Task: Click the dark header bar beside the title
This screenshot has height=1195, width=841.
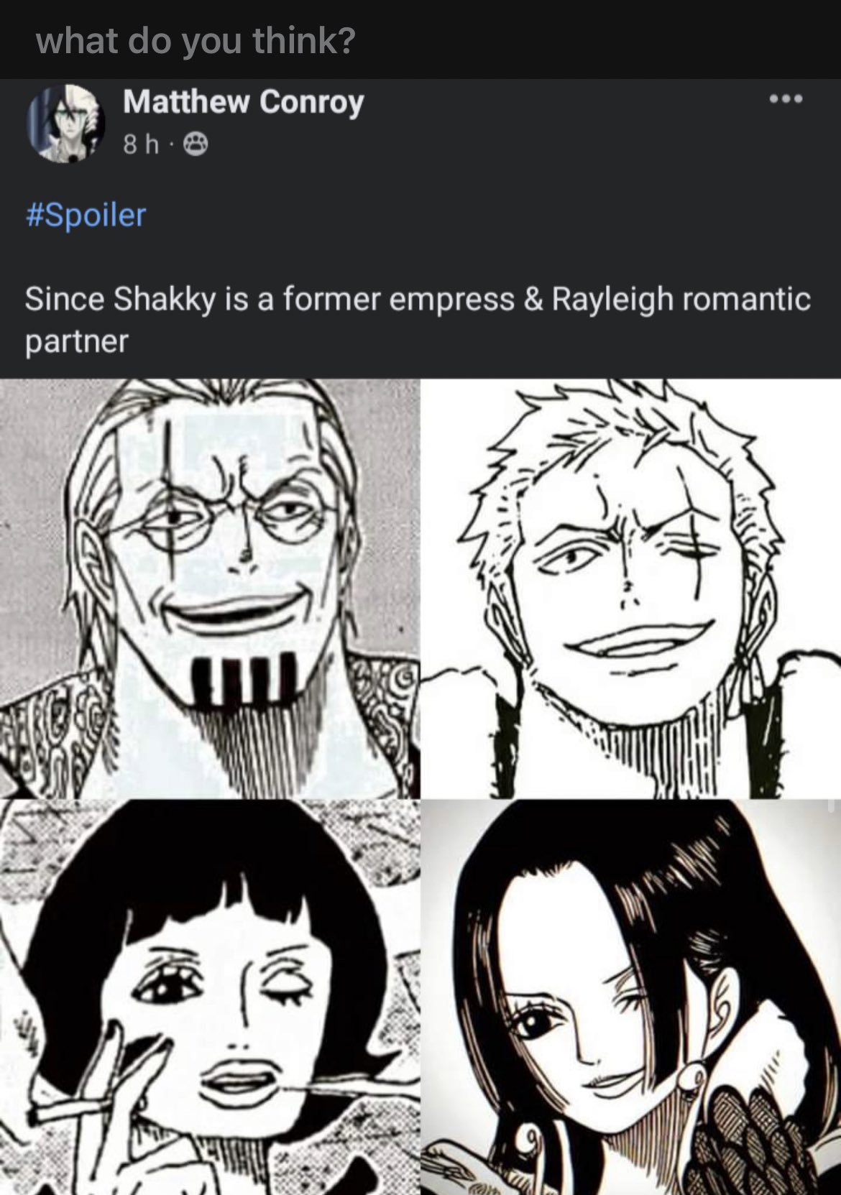Action: [597, 40]
